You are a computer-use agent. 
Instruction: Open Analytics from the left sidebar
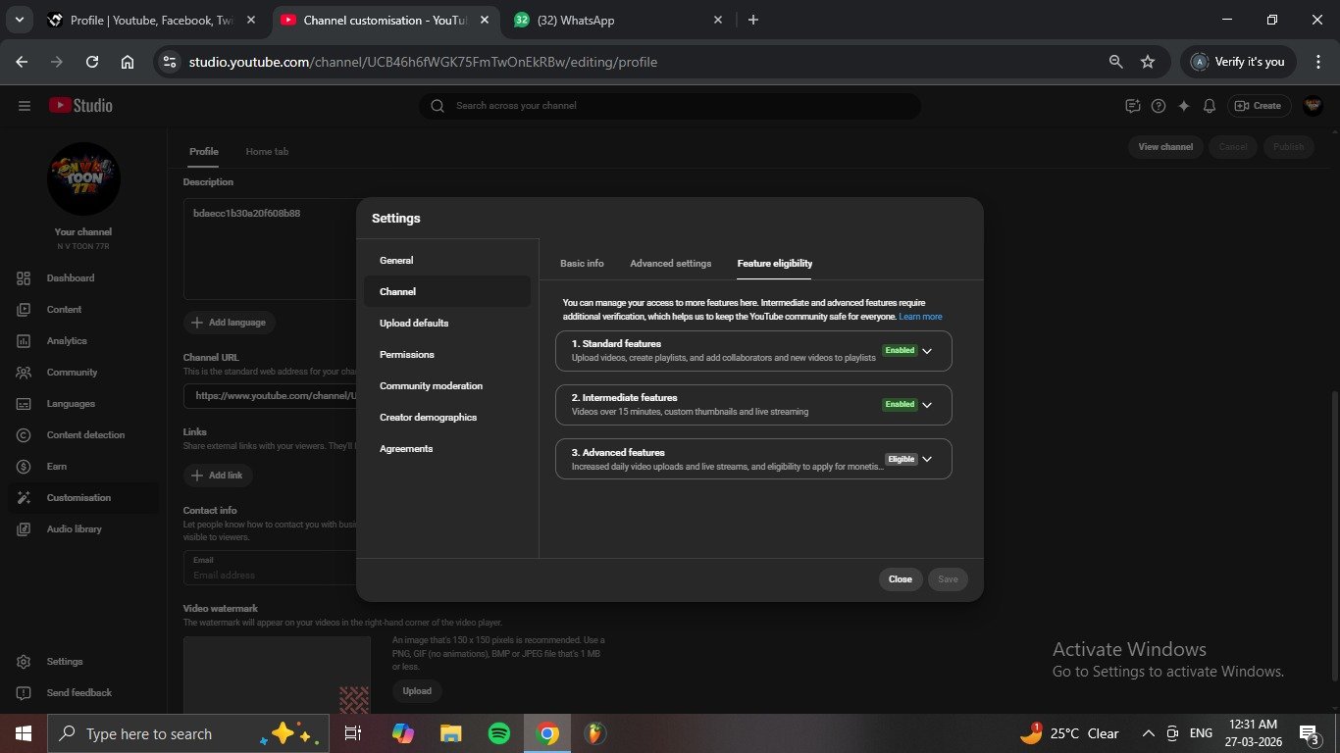pos(67,341)
